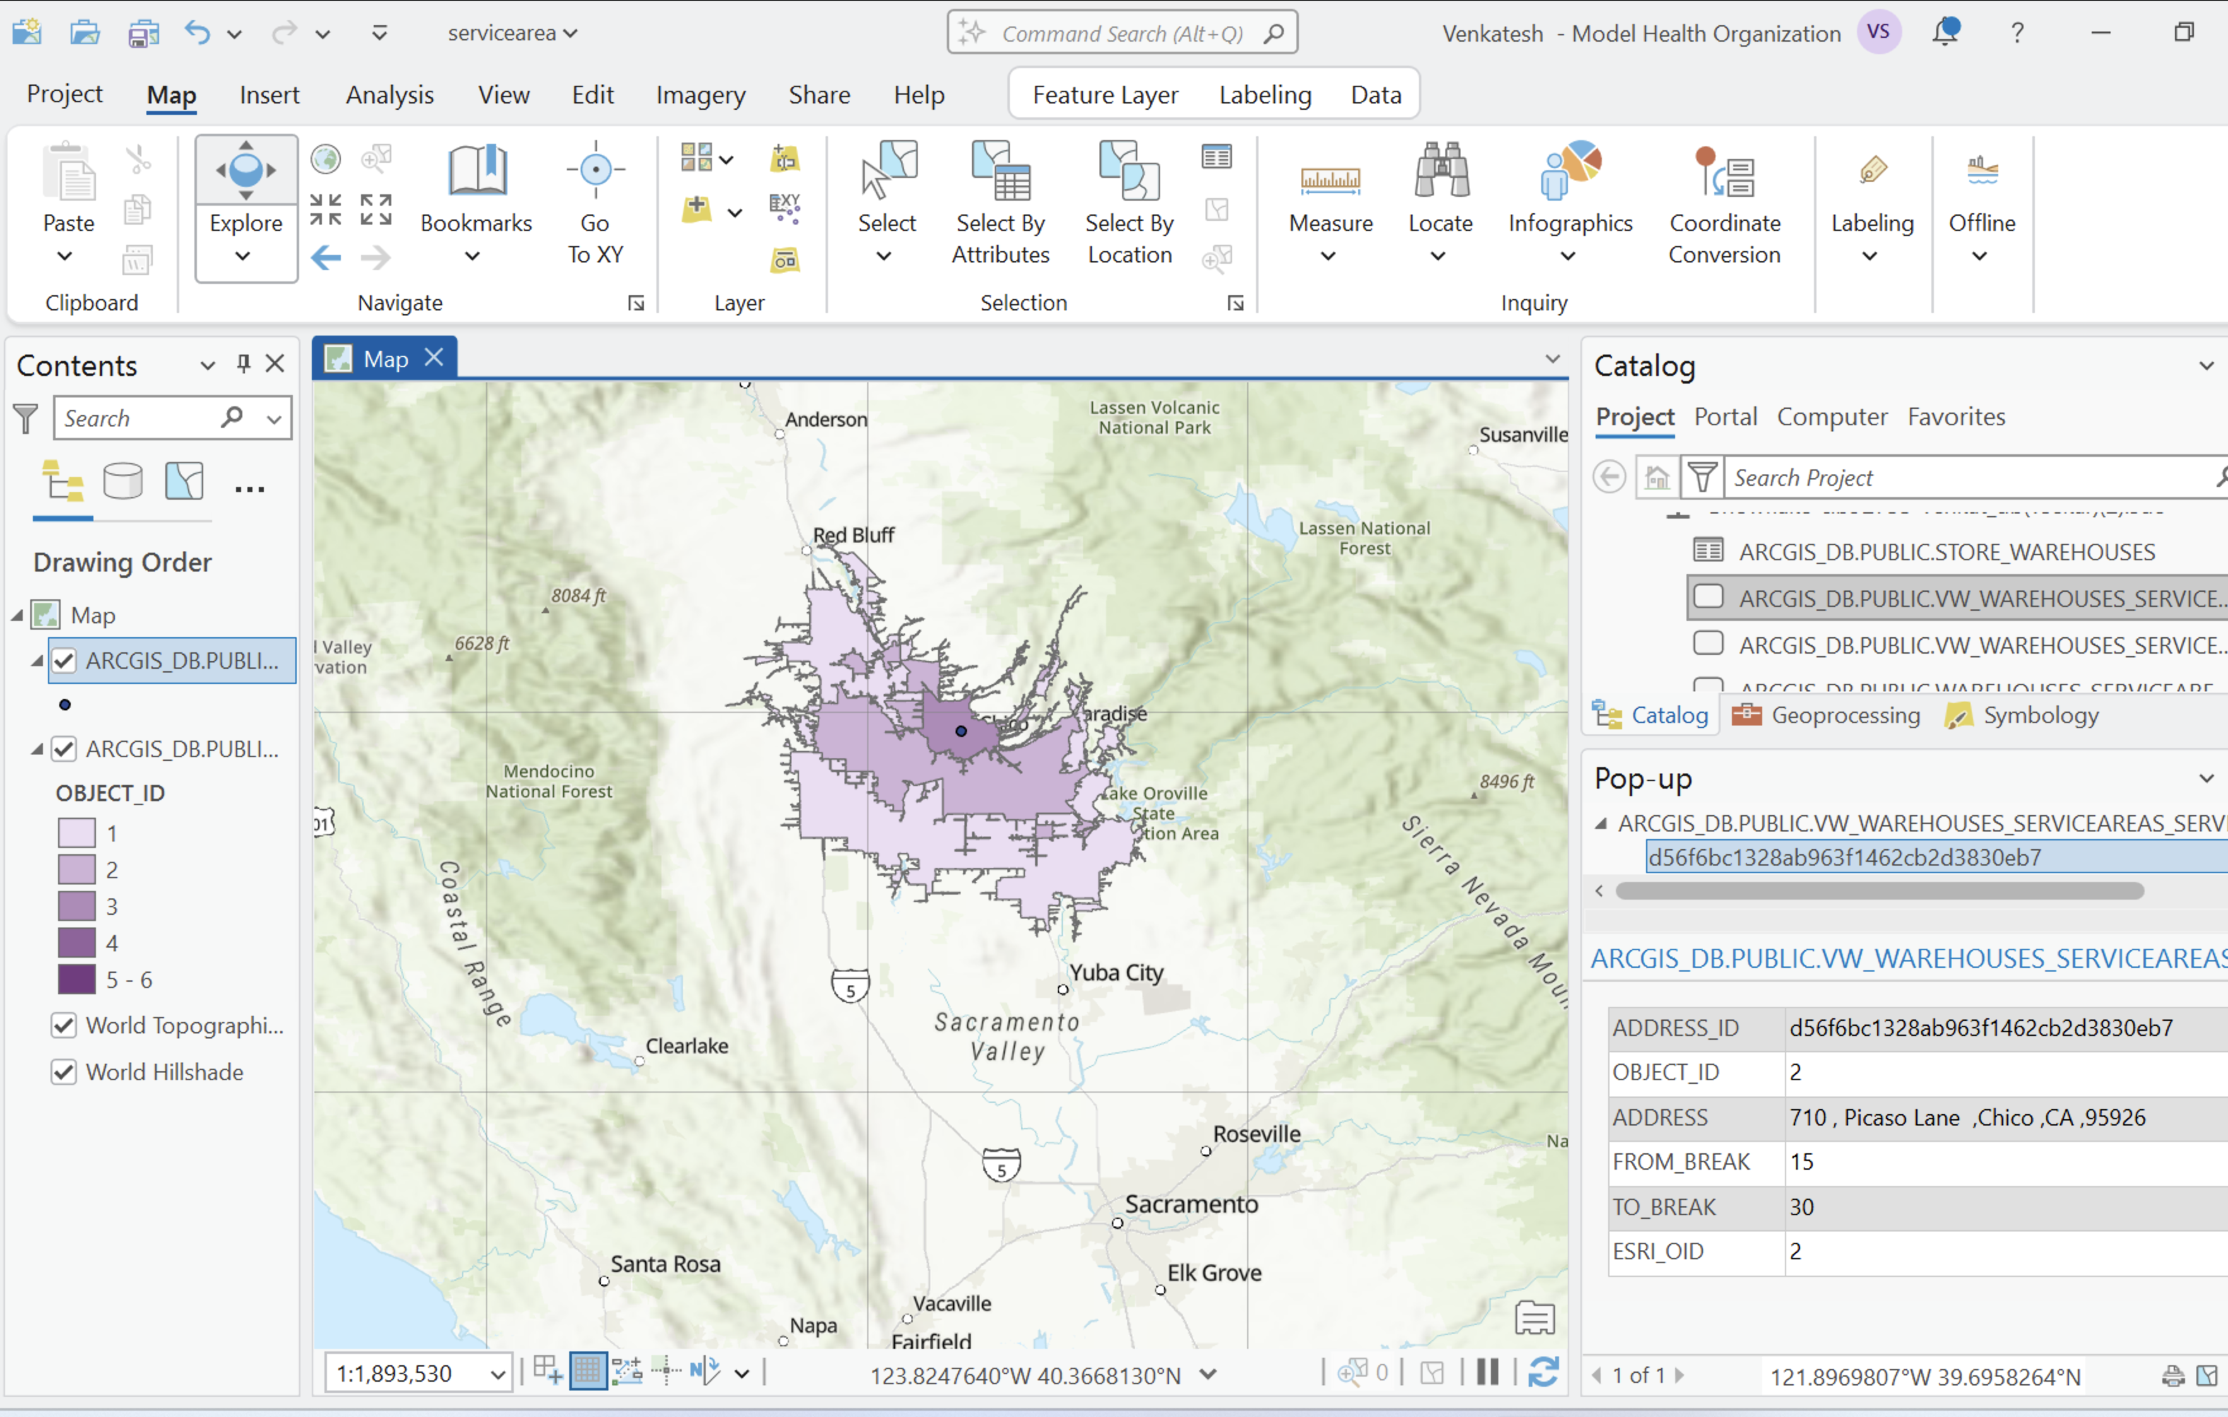Open the map scale 1:1,893,530 dropdown
Screen dimensions: 2228x1417
[497, 1373]
